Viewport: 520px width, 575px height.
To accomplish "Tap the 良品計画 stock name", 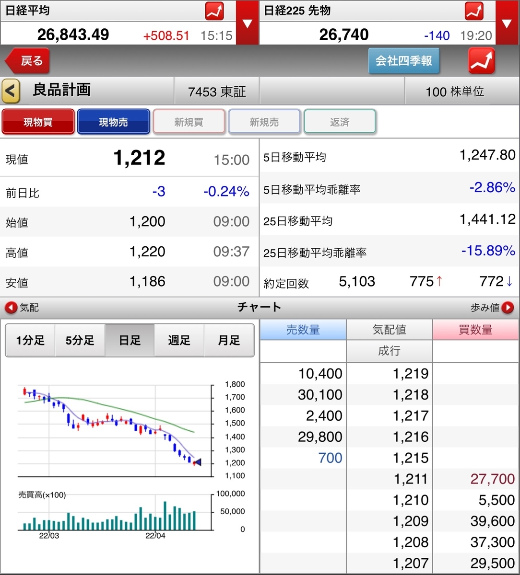I will pyautogui.click(x=61, y=90).
